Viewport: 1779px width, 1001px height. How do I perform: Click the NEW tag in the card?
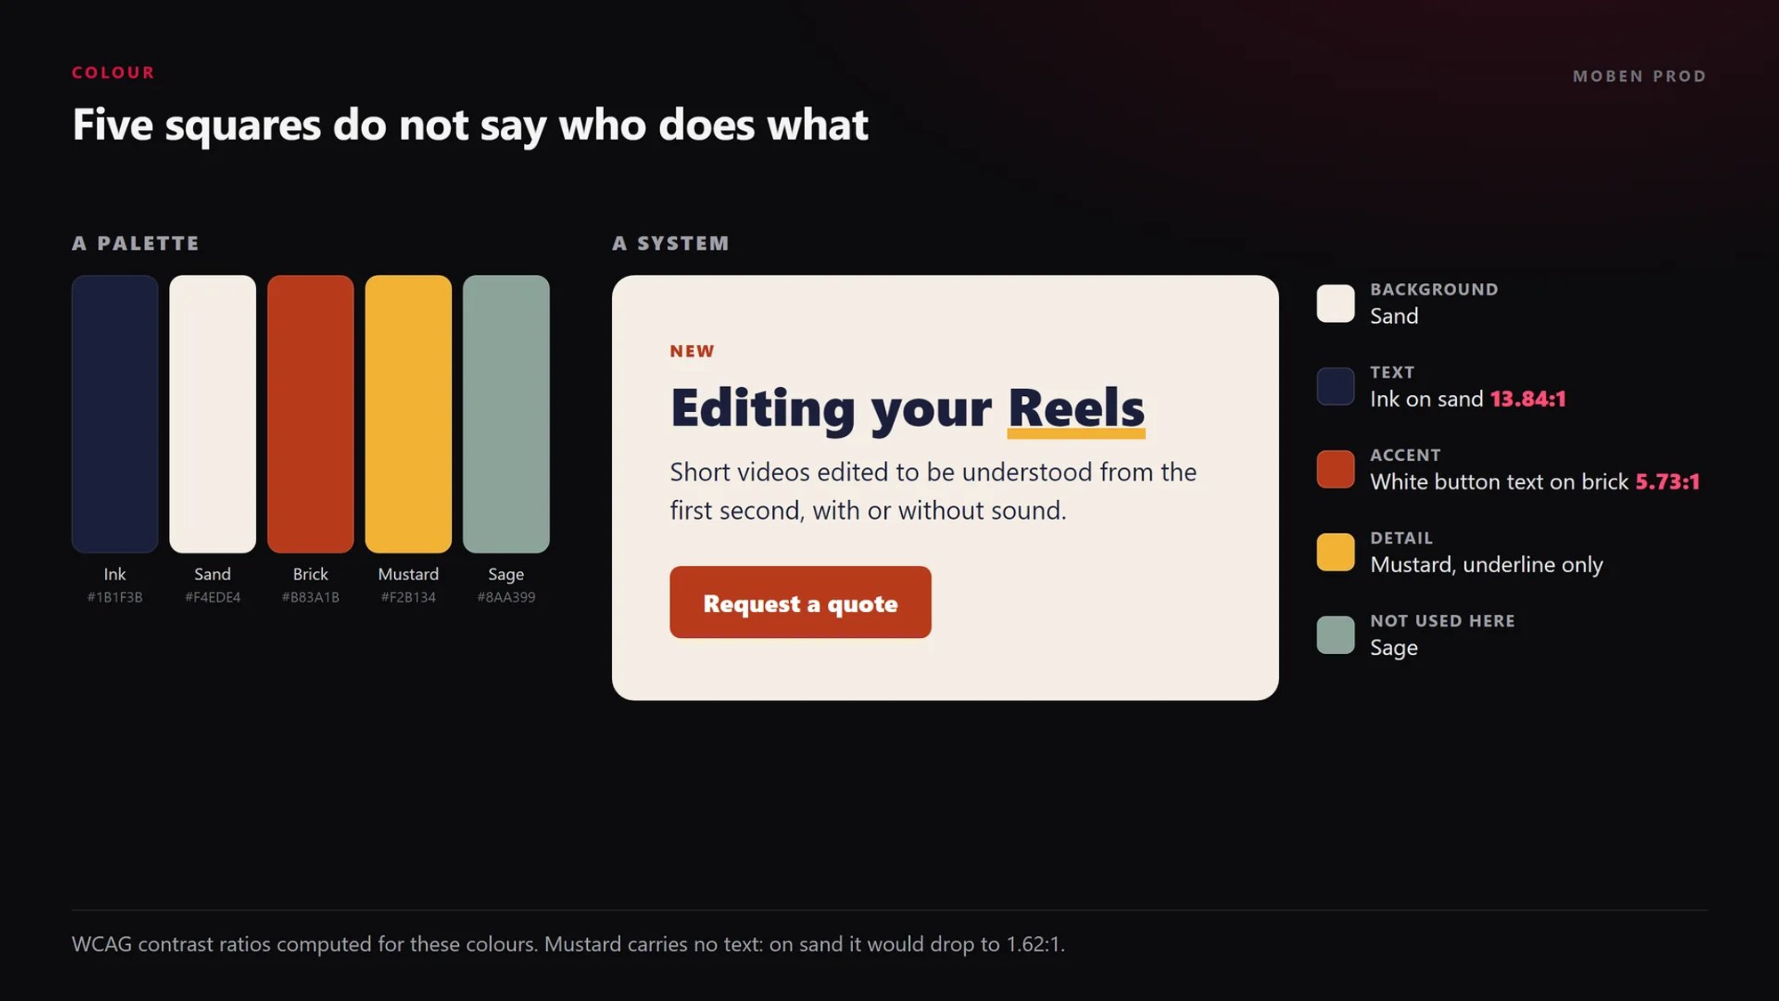(x=692, y=351)
